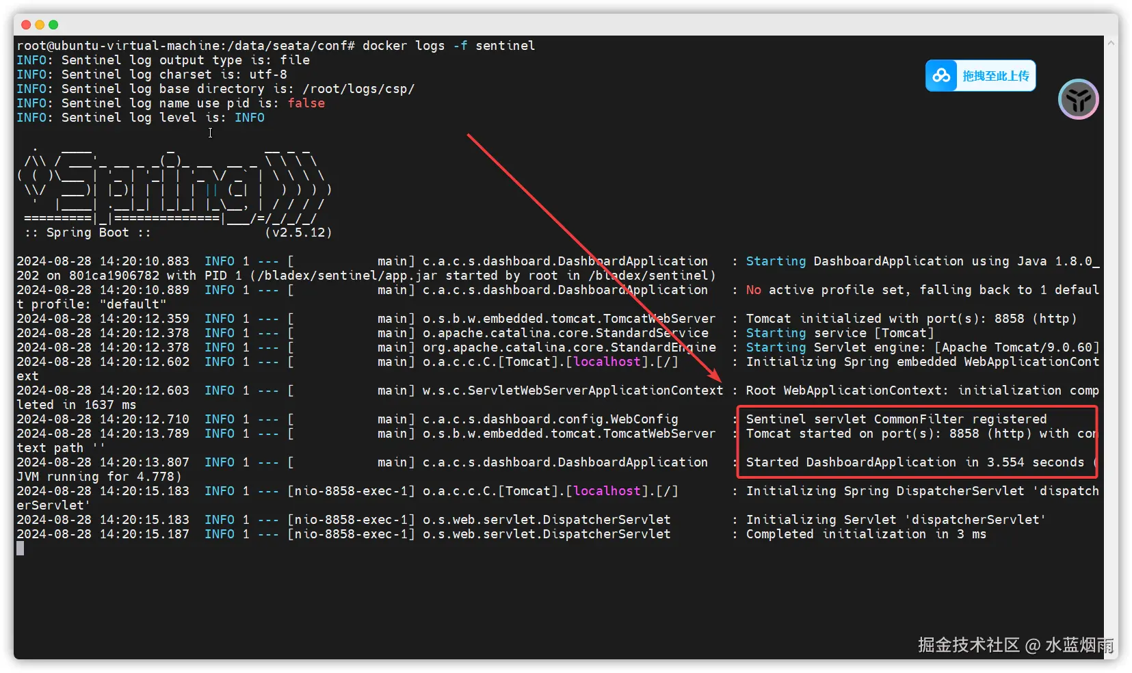Image resolution: width=1132 pixels, height=673 pixels.
Task: Click the "text path ''" wrapped line
Action: tap(62, 448)
